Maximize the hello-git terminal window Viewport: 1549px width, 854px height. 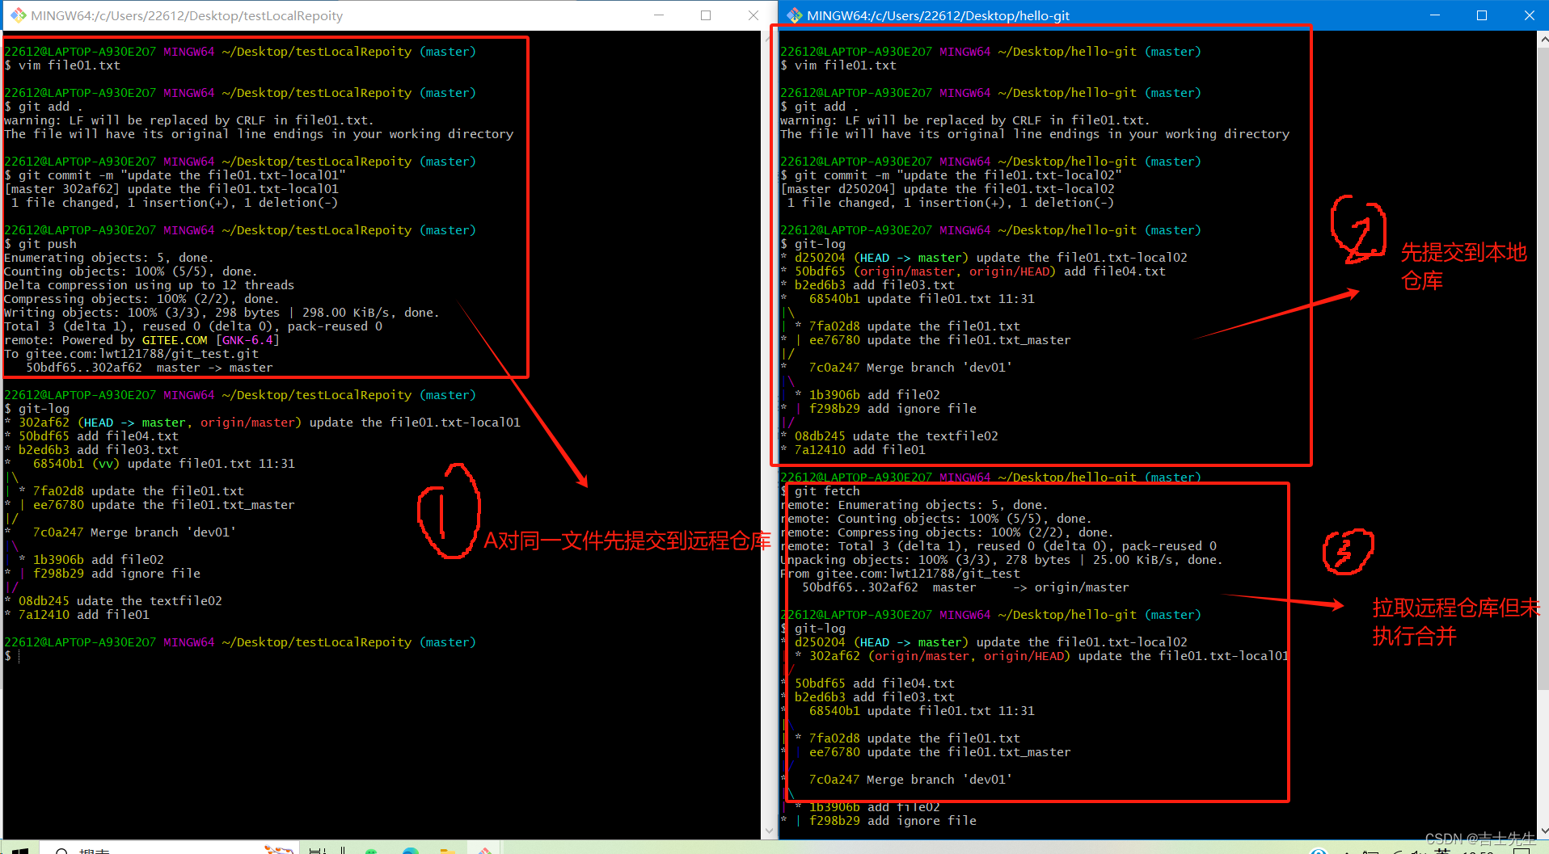pos(1482,15)
